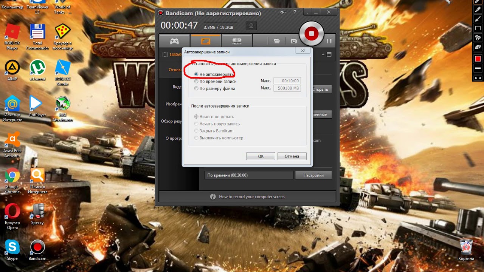The image size is (484, 272).
Task: Click the fullscreen window icon in Bandicam
Action: coord(329,54)
